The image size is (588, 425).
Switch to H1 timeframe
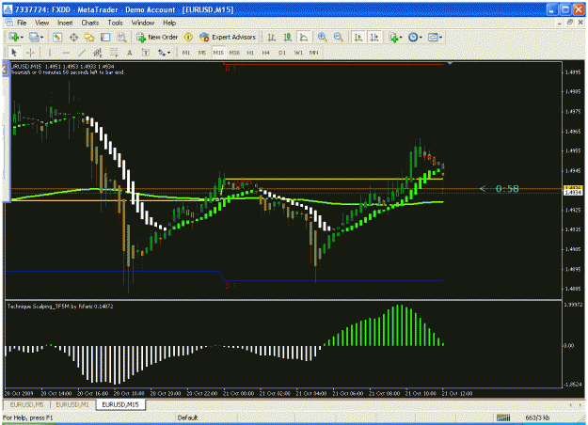250,53
